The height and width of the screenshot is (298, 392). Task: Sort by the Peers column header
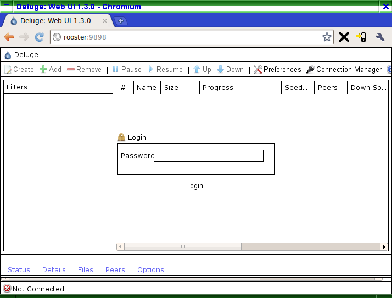(x=331, y=87)
